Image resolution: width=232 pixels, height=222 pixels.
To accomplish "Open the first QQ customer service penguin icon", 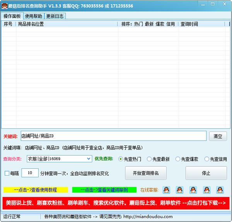I will (x=166, y=190).
